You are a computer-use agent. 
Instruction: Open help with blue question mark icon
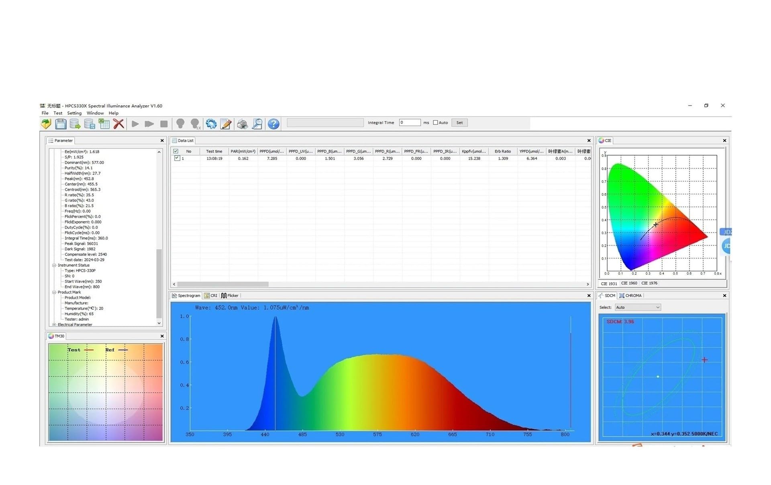[x=273, y=124]
